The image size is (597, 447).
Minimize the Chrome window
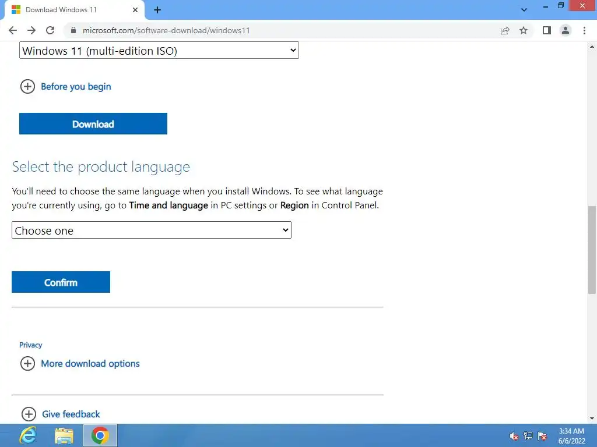(546, 6)
